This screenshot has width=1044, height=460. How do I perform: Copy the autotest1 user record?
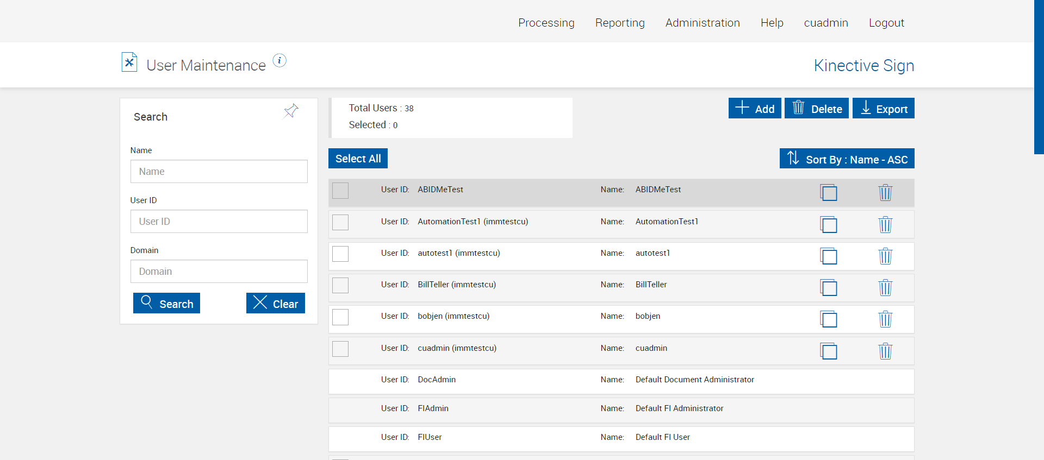828,256
